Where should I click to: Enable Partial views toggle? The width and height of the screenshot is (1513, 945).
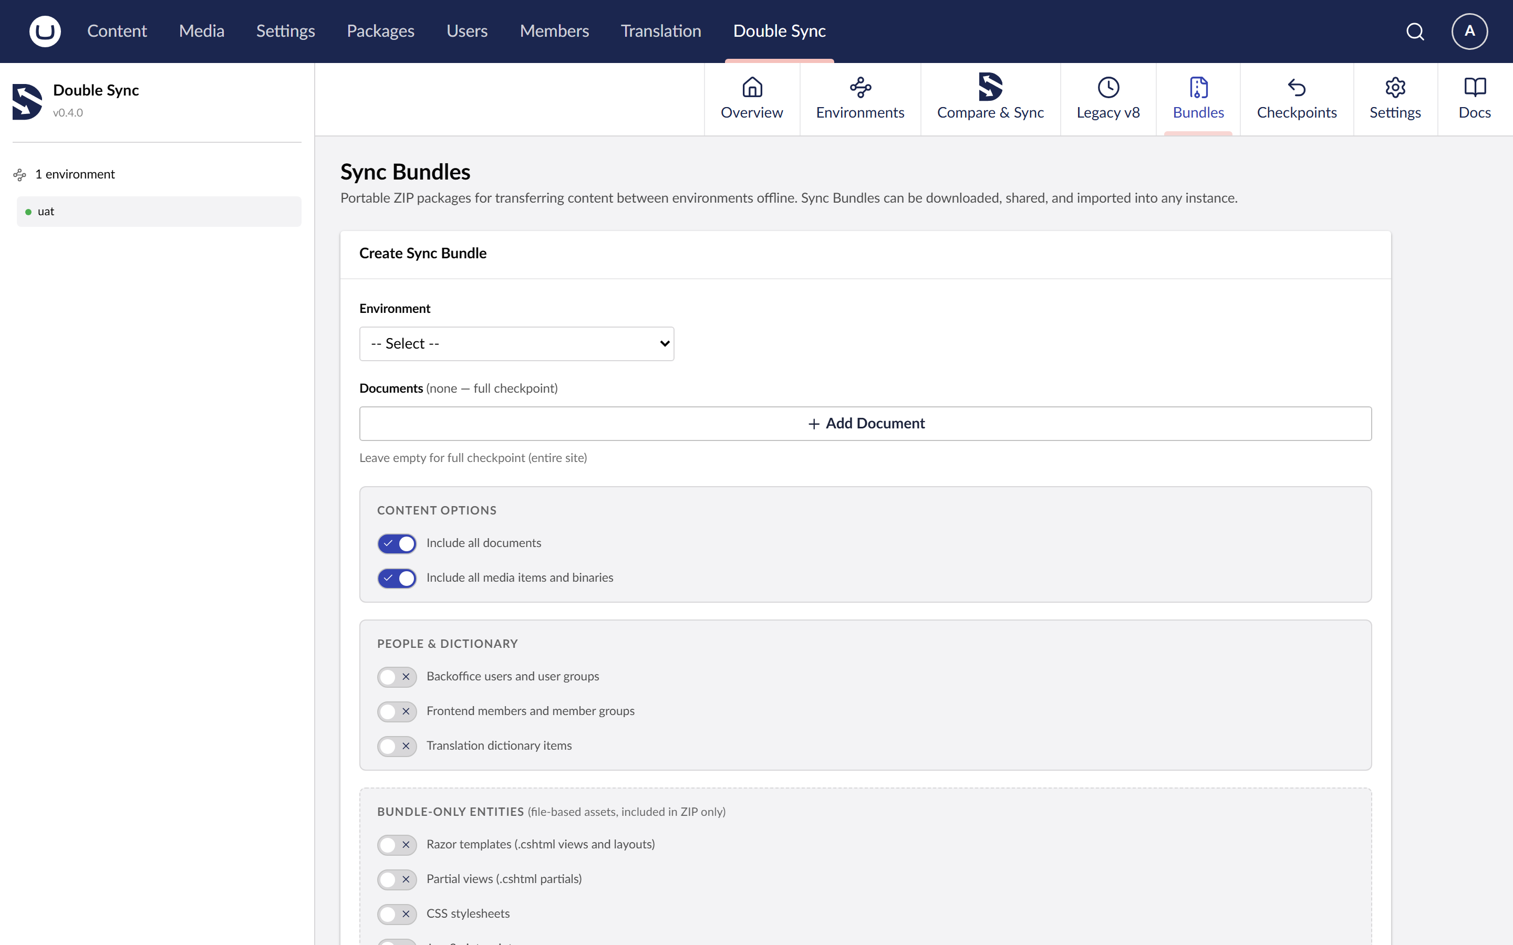pos(397,879)
